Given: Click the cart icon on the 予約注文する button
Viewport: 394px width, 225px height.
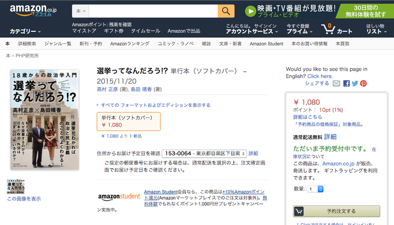Looking at the screenshot, I should 299,211.
